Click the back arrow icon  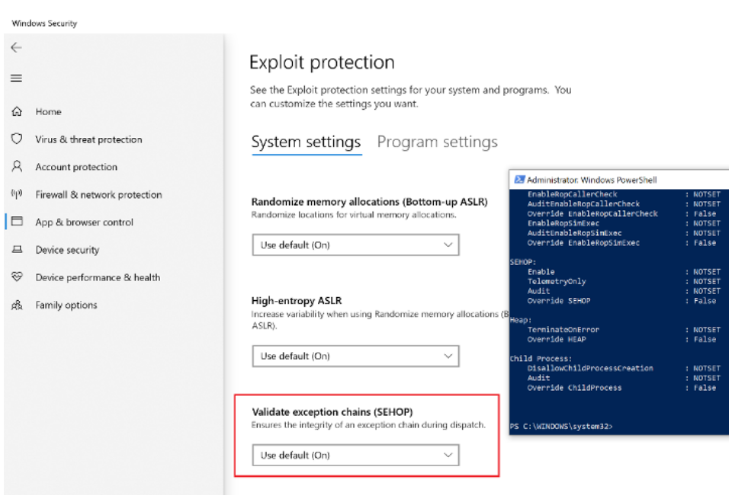click(x=16, y=47)
